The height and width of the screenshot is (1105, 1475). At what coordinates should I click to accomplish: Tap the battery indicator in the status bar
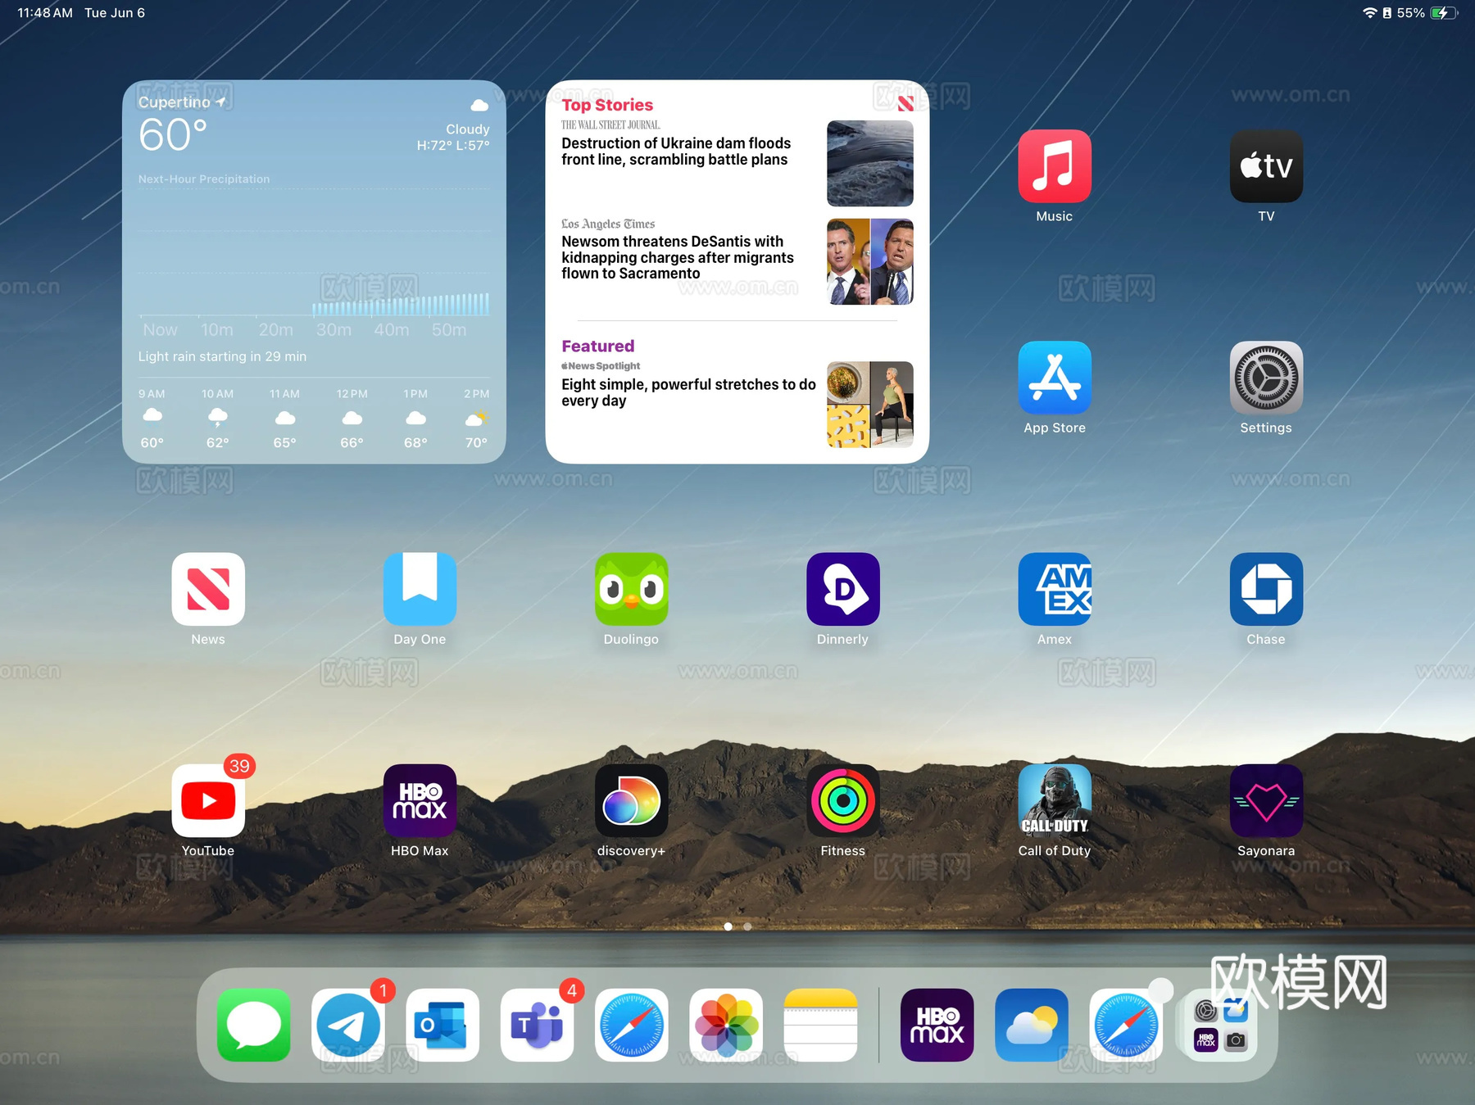1444,13
